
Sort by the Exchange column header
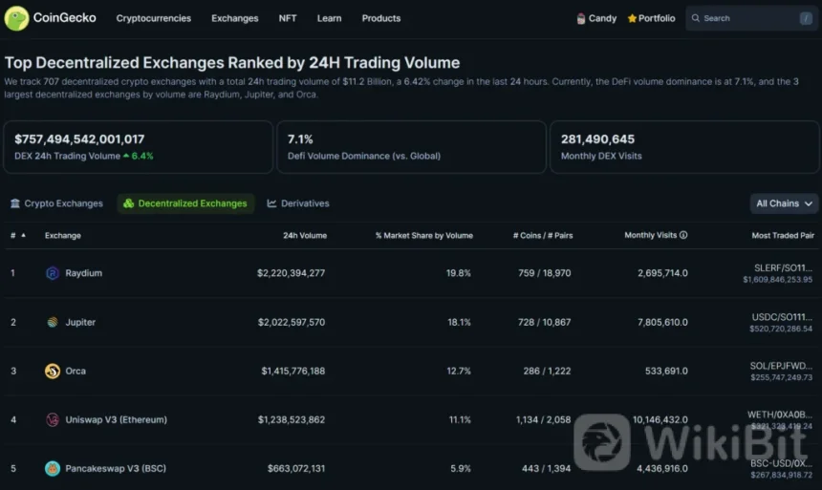pyautogui.click(x=63, y=235)
